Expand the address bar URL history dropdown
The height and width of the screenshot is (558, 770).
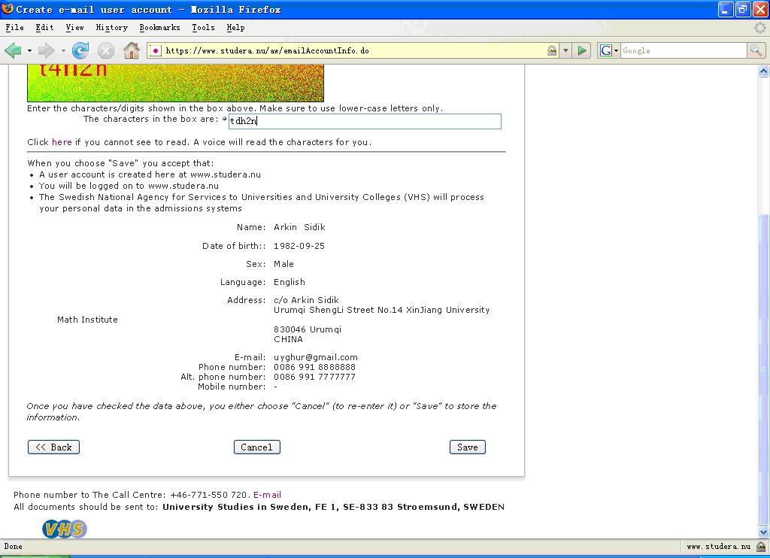tap(565, 50)
